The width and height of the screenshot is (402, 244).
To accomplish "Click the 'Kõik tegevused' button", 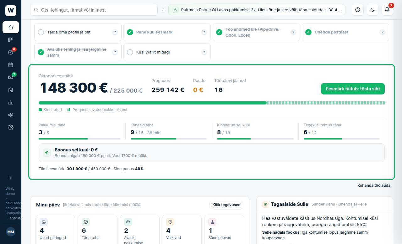I will pyautogui.click(x=226, y=205).
